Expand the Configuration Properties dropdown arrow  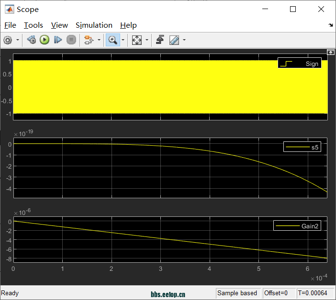18,40
